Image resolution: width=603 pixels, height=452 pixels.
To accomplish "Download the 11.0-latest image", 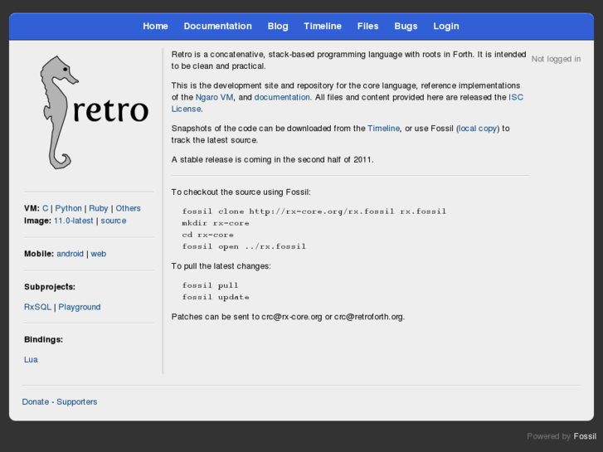I will pos(73,221).
